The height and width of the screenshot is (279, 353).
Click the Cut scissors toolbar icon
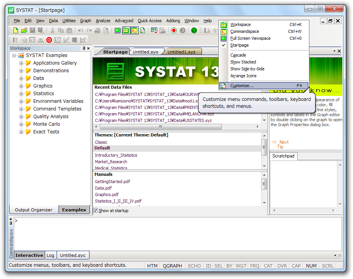tap(53, 30)
